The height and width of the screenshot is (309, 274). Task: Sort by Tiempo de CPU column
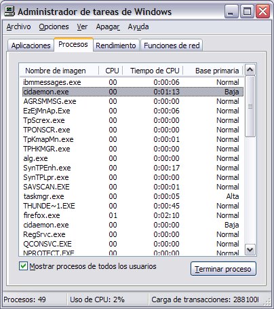point(153,71)
